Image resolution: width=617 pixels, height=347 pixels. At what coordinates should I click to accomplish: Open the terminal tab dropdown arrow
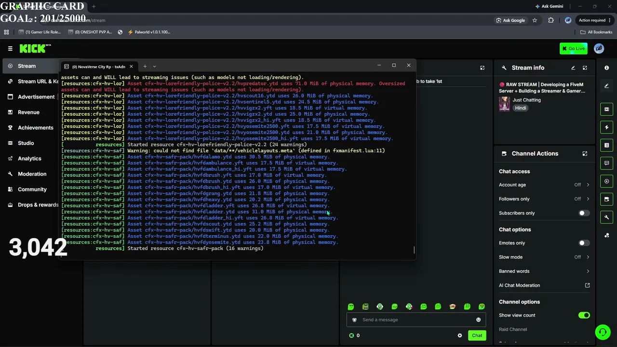(154, 67)
